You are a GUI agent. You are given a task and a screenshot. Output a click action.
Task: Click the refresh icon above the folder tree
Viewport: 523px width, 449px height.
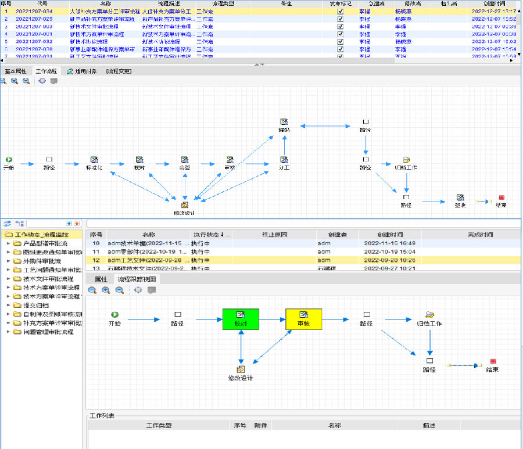8,223
